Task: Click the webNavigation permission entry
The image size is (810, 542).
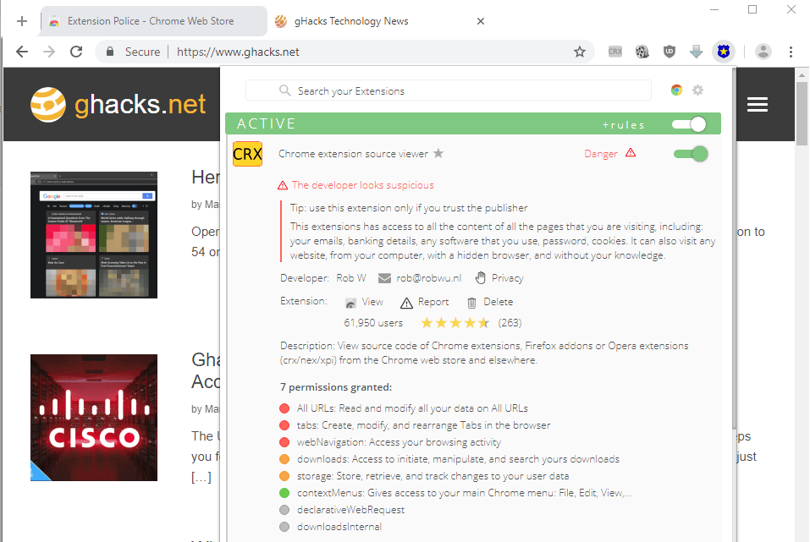Action: coord(399,442)
